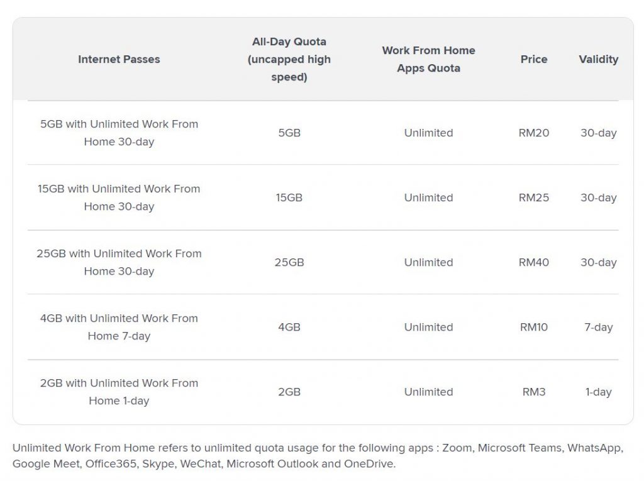This screenshot has width=644, height=481.
Task: Click the 7-day validity cell
Action: pos(598,327)
